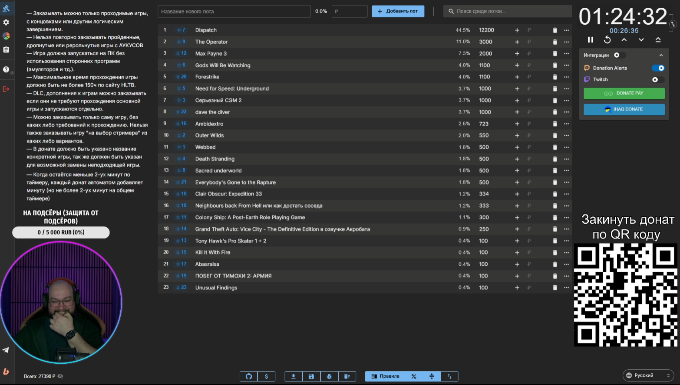Click the Need for Speed: Underground lot name
The width and height of the screenshot is (680, 385).
[x=232, y=89]
